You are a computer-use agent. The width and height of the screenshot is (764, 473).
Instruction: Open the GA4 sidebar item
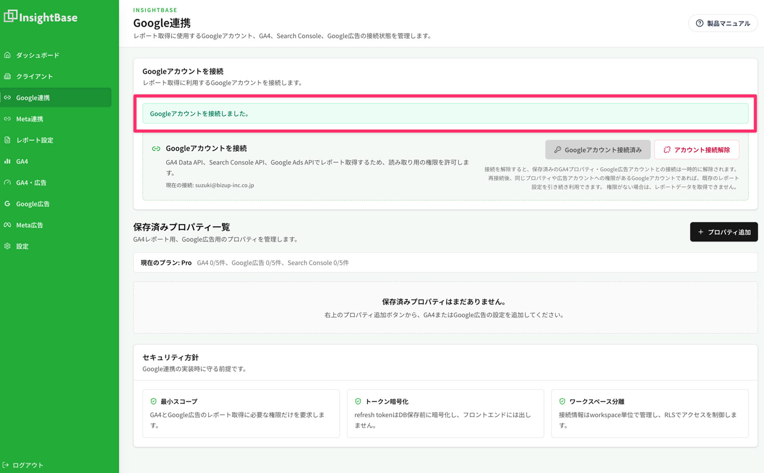[x=56, y=161]
